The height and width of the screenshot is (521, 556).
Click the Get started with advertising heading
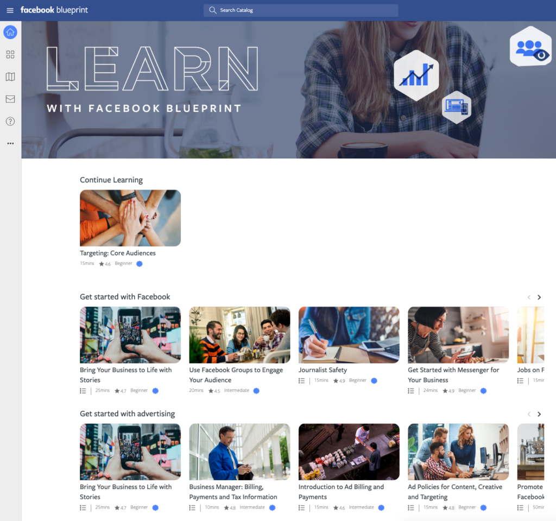(x=127, y=414)
